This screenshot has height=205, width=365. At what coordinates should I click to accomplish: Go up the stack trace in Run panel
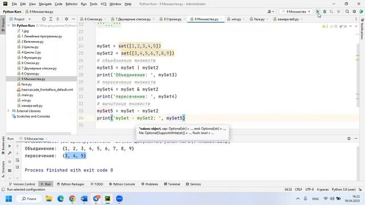click(x=17, y=146)
